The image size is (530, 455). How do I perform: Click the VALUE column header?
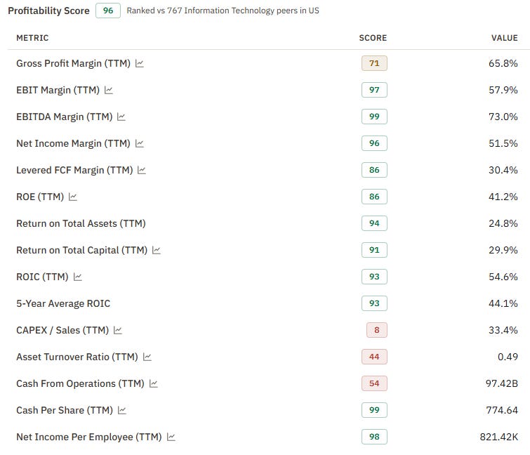[504, 38]
